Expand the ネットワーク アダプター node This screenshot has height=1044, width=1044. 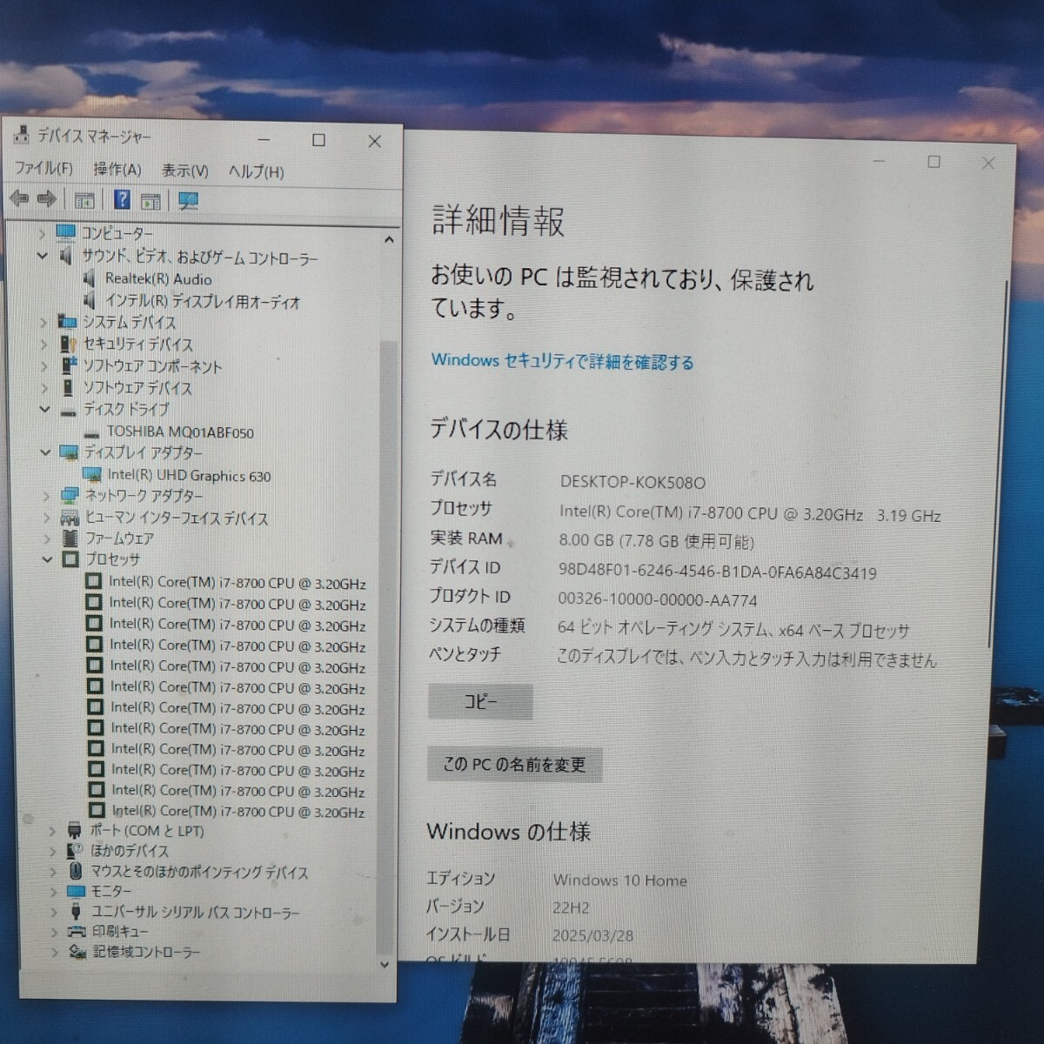tap(46, 496)
